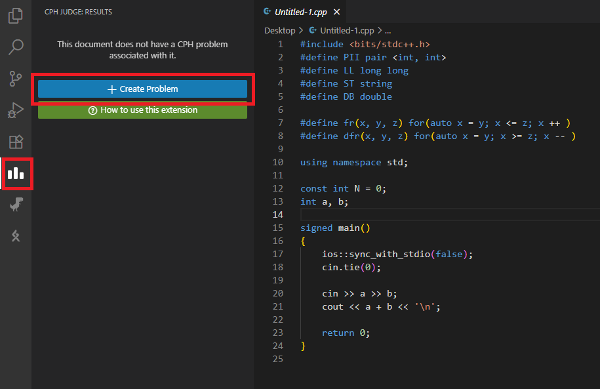600x389 pixels.
Task: Click the bottom-most activity bar icon
Action: [x=16, y=236]
